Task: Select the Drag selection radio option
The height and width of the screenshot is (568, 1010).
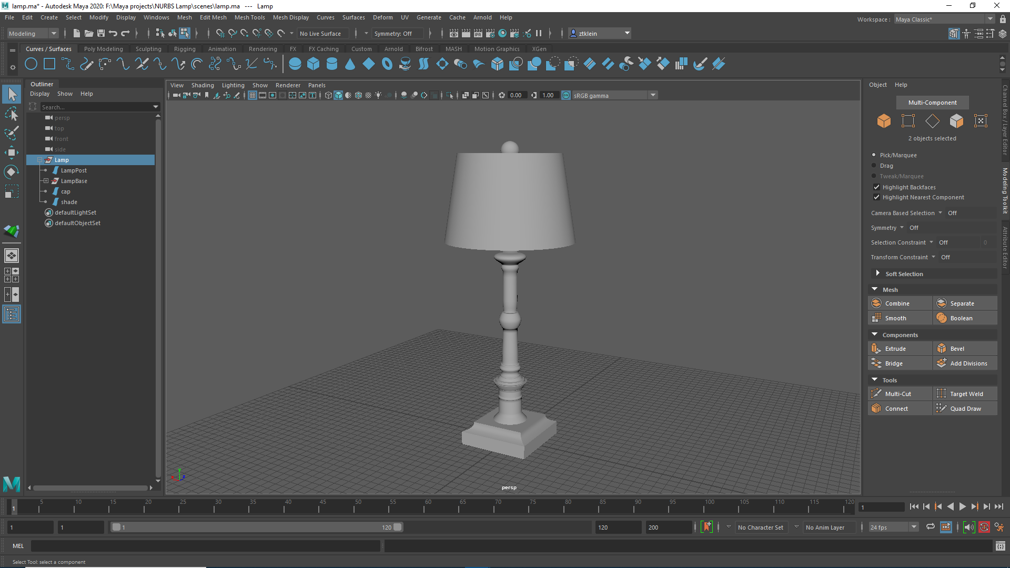Action: (x=874, y=166)
